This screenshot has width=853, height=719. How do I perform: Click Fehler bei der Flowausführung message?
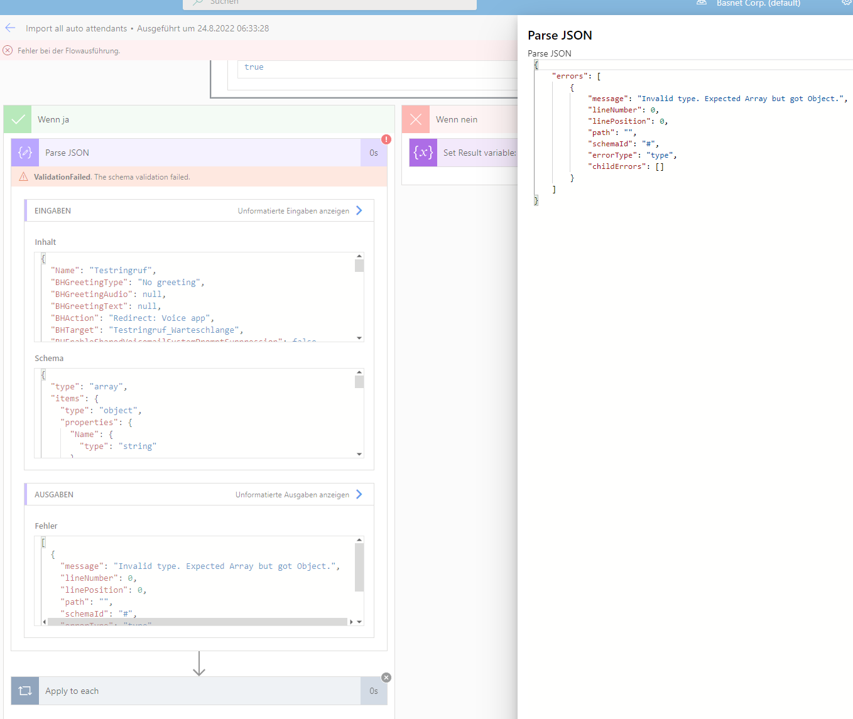click(68, 51)
